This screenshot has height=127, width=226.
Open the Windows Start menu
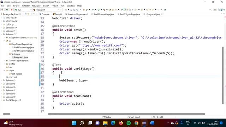coord(74,123)
